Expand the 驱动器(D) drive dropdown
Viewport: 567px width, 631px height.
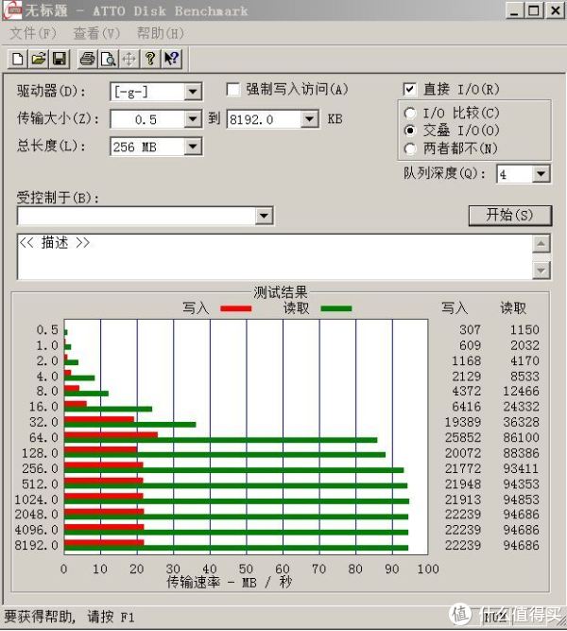[x=193, y=92]
